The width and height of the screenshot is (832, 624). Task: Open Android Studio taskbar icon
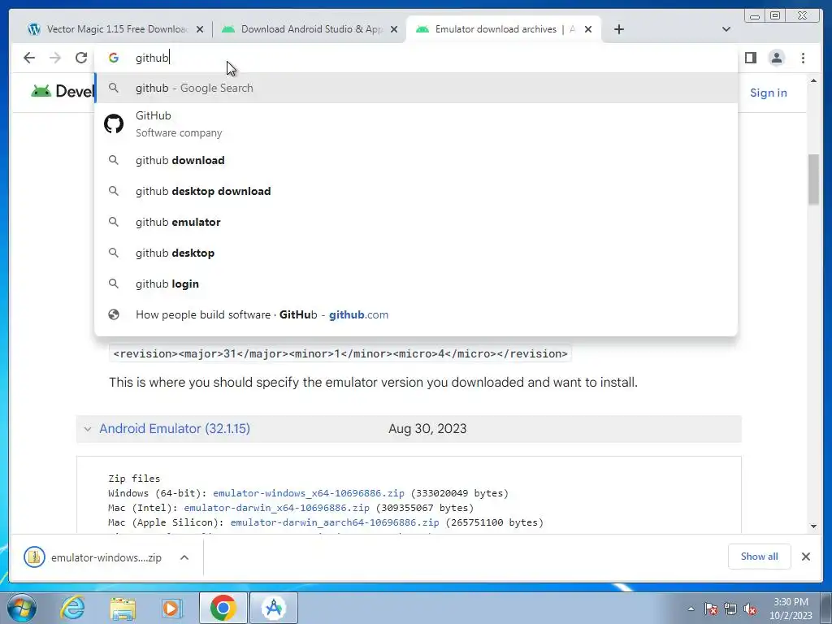coord(274,608)
